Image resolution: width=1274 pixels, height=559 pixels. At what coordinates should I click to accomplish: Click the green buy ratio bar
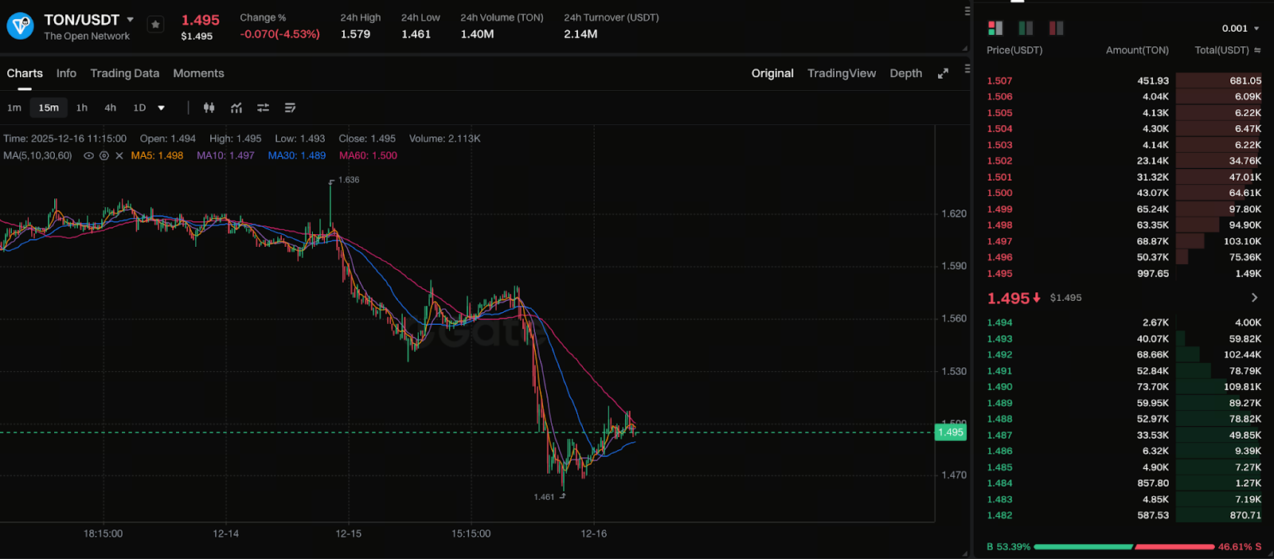tap(1083, 547)
